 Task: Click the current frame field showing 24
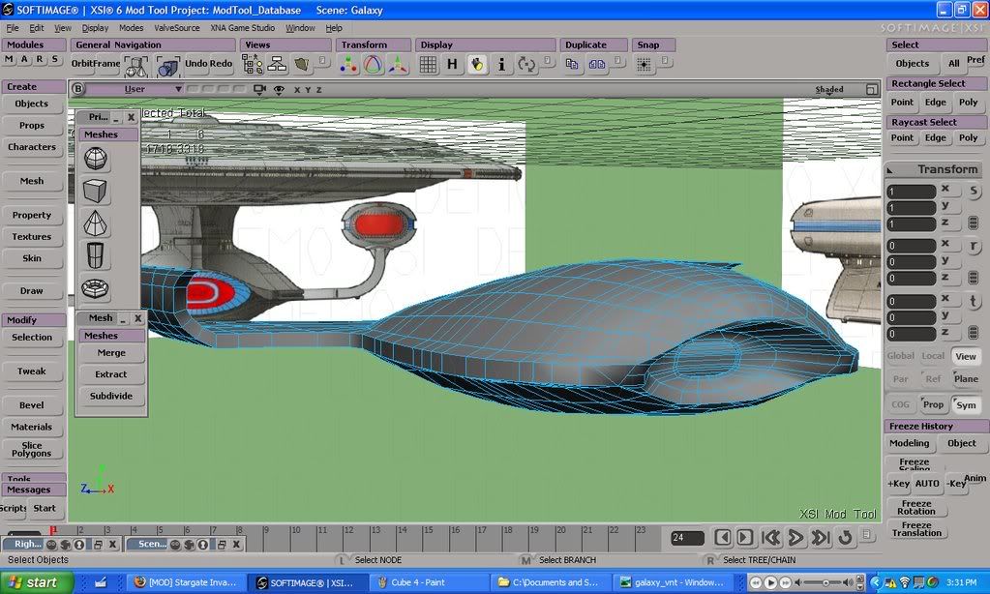[x=687, y=538]
